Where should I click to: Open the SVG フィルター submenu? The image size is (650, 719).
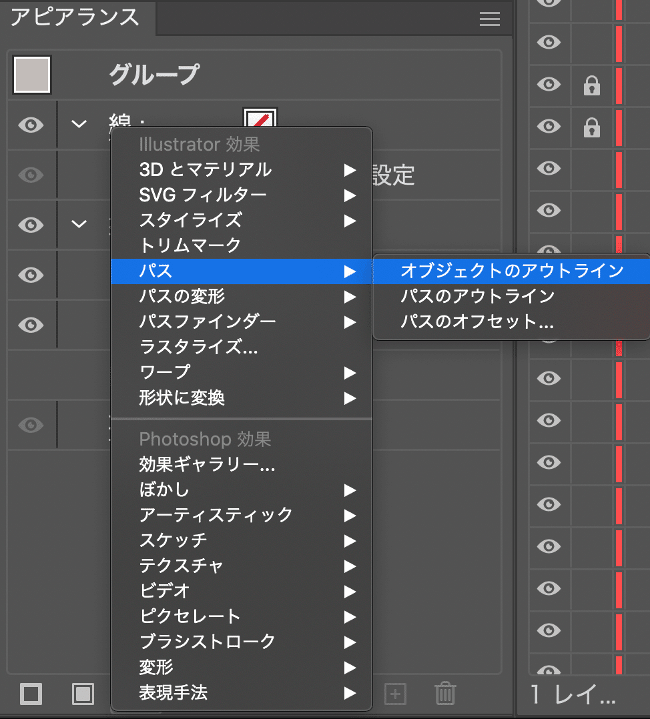point(242,195)
